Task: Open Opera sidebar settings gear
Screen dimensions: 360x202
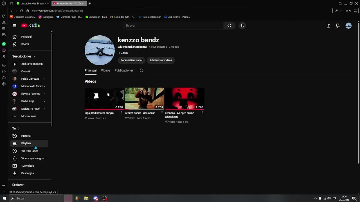Action: [4, 84]
